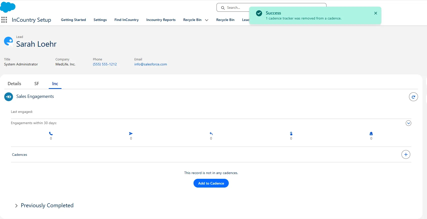
Task: Click the email replies icon
Action: click(211, 134)
